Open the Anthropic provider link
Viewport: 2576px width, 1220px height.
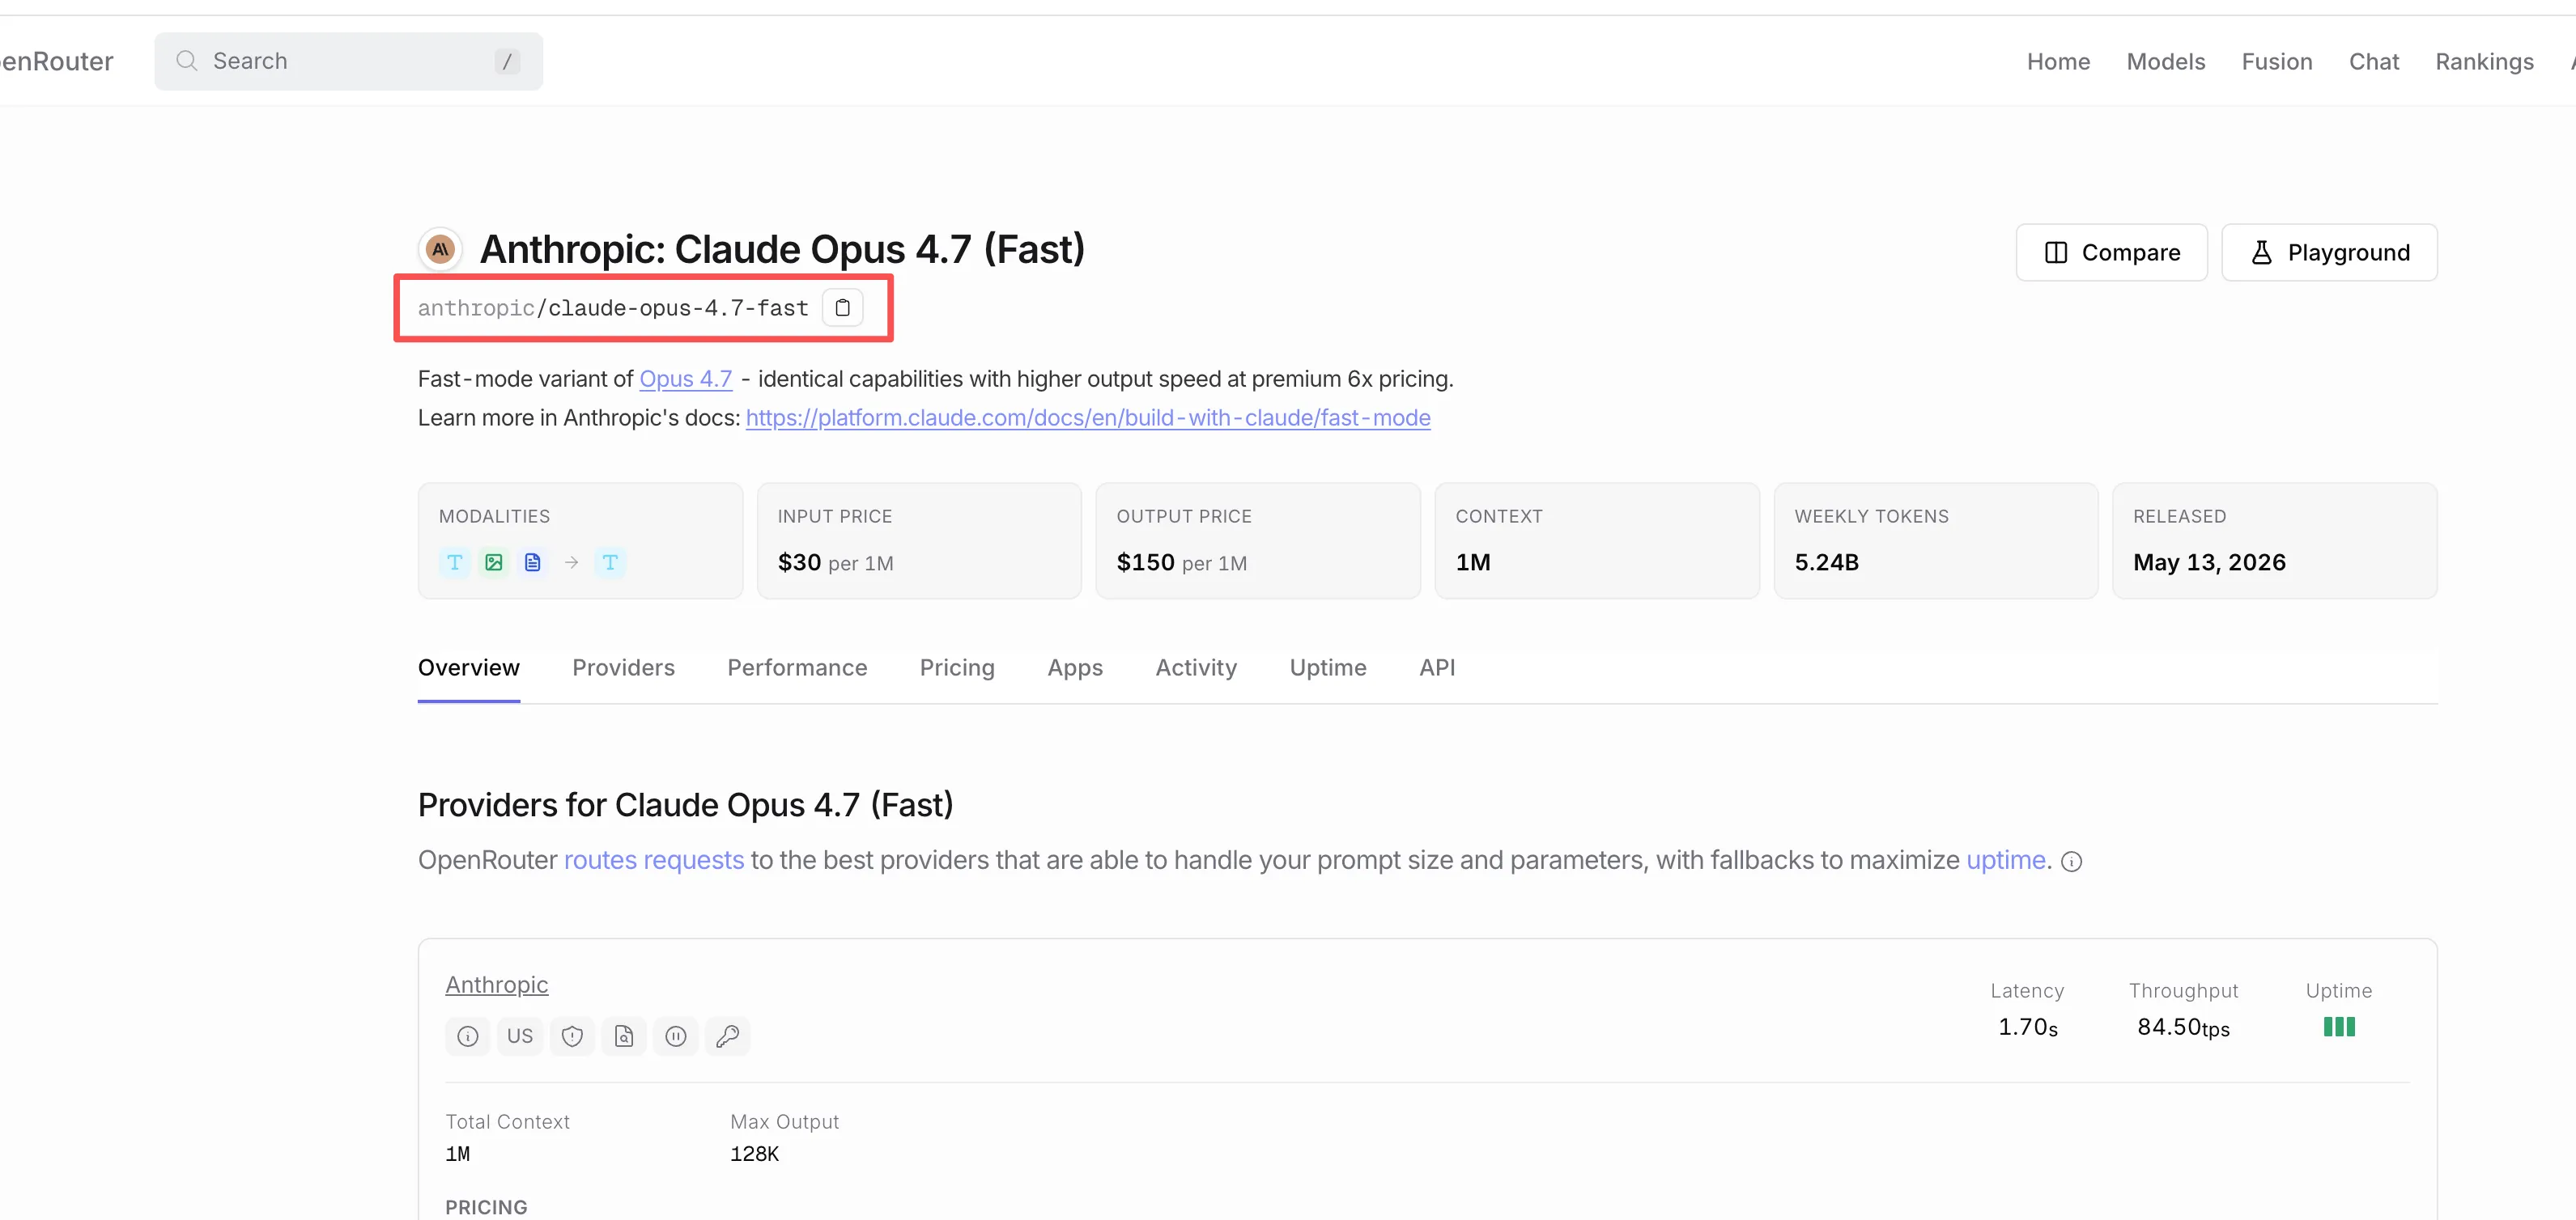tap(497, 985)
